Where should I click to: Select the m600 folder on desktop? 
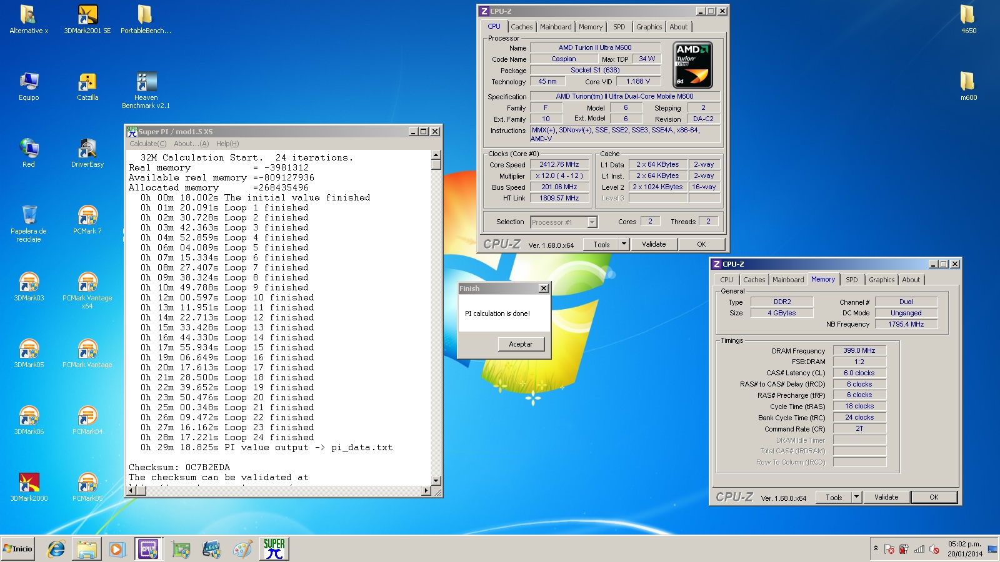click(968, 86)
